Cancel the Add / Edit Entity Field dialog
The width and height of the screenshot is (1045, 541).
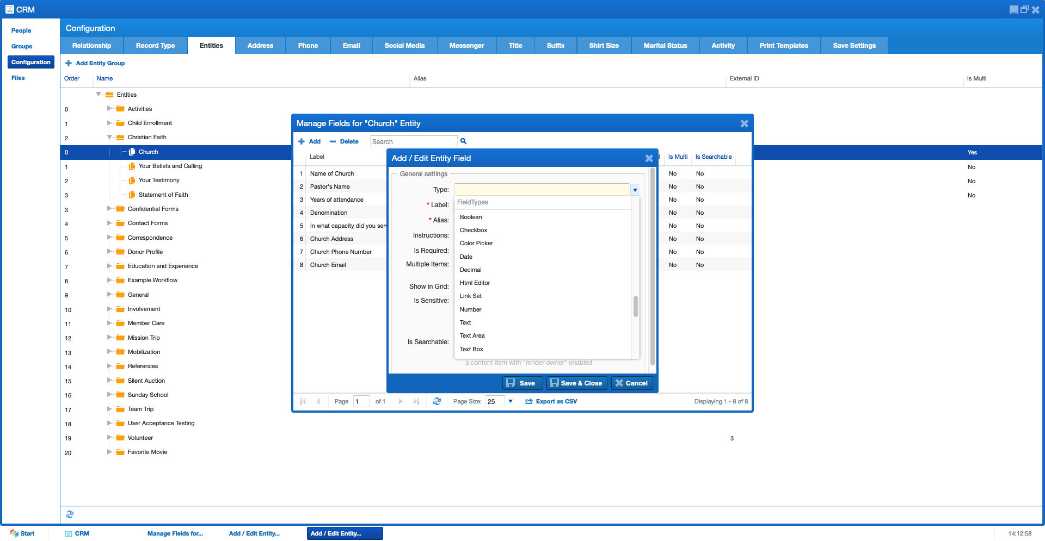tap(632, 383)
